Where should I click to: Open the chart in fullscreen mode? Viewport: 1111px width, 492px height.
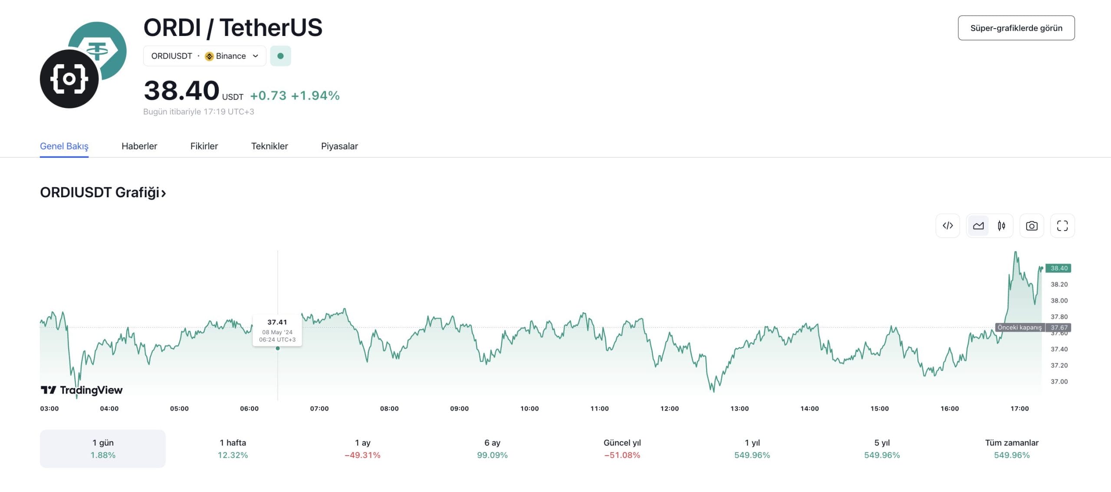(1062, 225)
